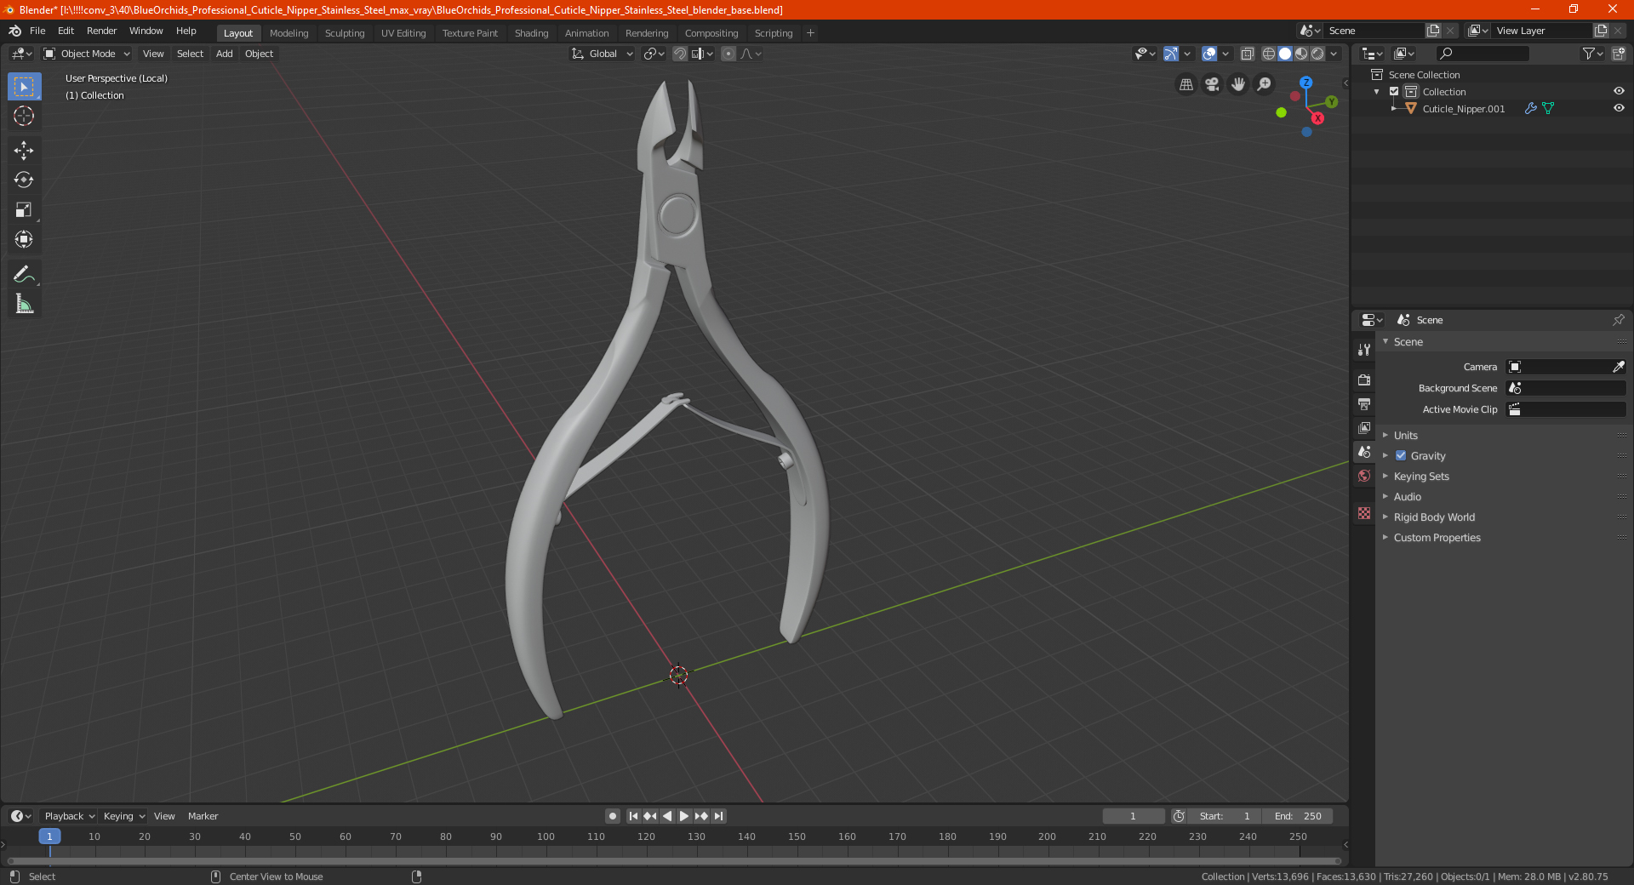
Task: Open the Playback dropdown in timeline
Action: pyautogui.click(x=69, y=816)
